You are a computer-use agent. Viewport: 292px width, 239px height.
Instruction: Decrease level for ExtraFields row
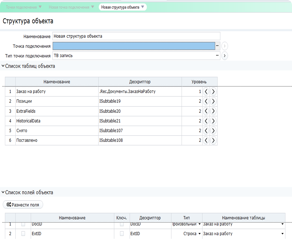[206, 111]
